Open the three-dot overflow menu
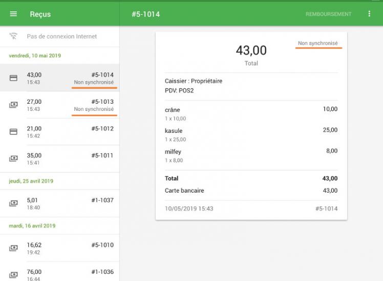383x281 pixels. coord(369,14)
